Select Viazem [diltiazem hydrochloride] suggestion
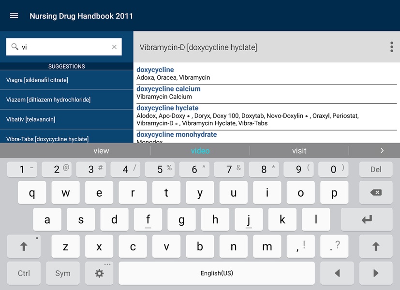The image size is (400, 290). (x=67, y=100)
